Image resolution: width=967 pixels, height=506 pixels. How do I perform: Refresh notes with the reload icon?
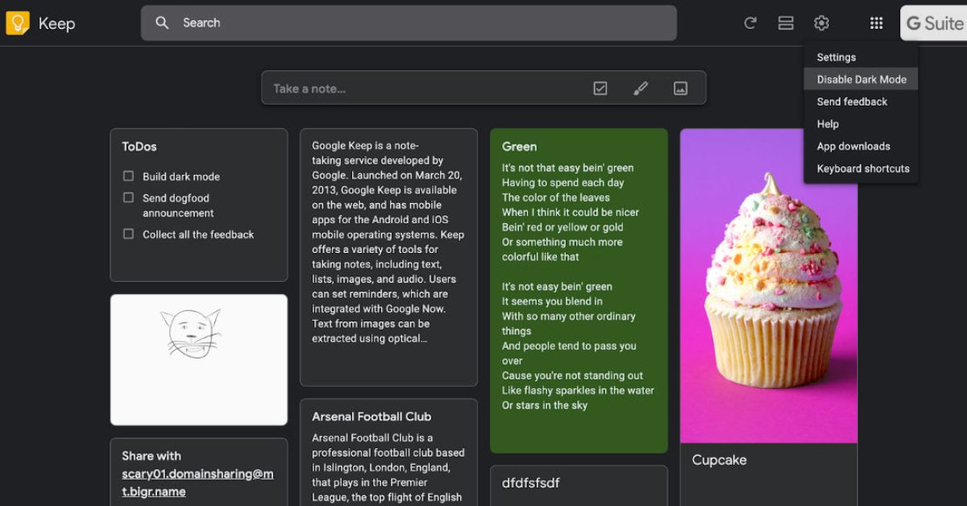click(x=750, y=23)
